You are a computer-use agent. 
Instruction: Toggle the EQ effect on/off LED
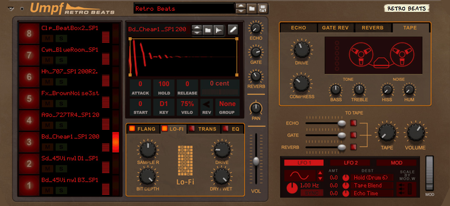coord(226,129)
